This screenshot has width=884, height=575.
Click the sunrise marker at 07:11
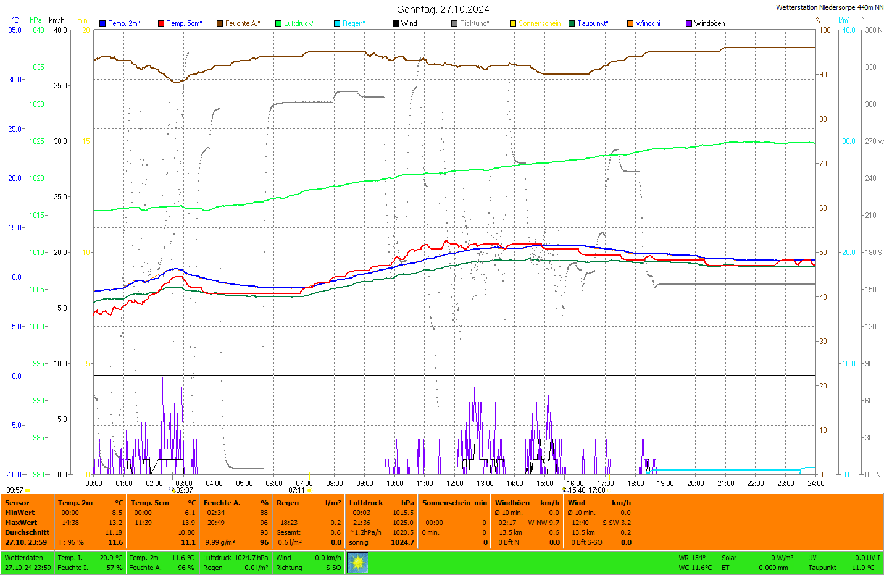(309, 490)
